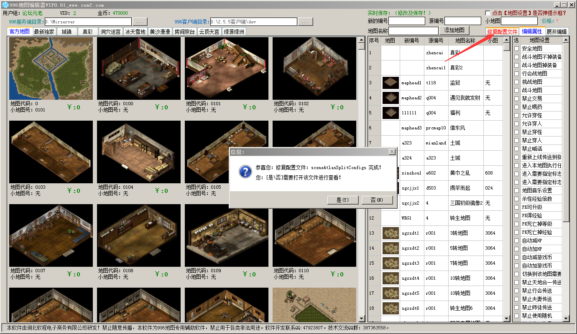Select the map thumbnail coded 0104
577x334 pixels.
[x=139, y=152]
